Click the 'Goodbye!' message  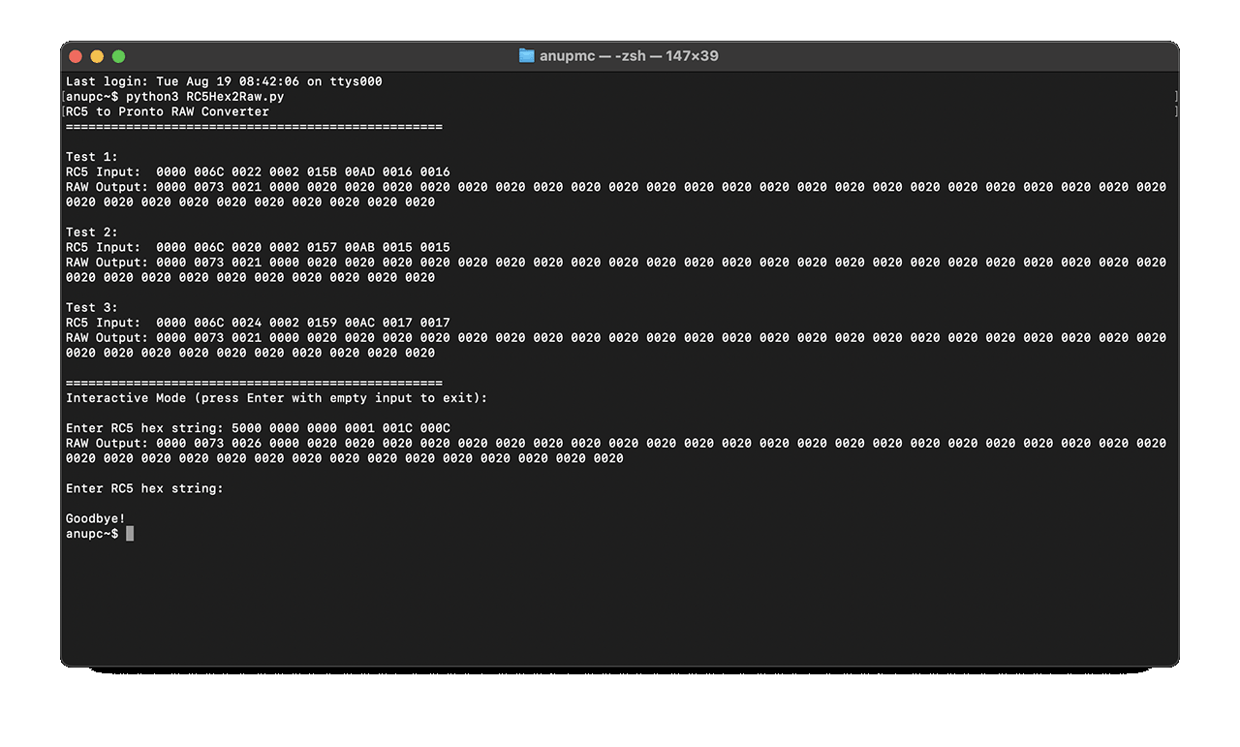pyautogui.click(x=95, y=519)
